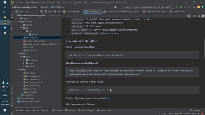Open the Navigate menu
Image resolution: width=205 pixels, height=115 pixels.
35,2
